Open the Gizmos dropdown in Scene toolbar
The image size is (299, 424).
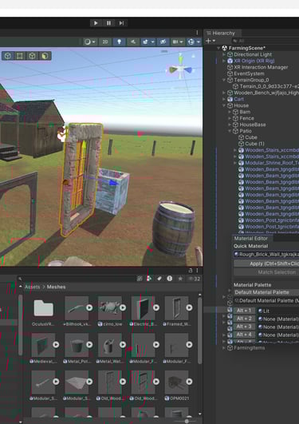pyautogui.click(x=194, y=42)
